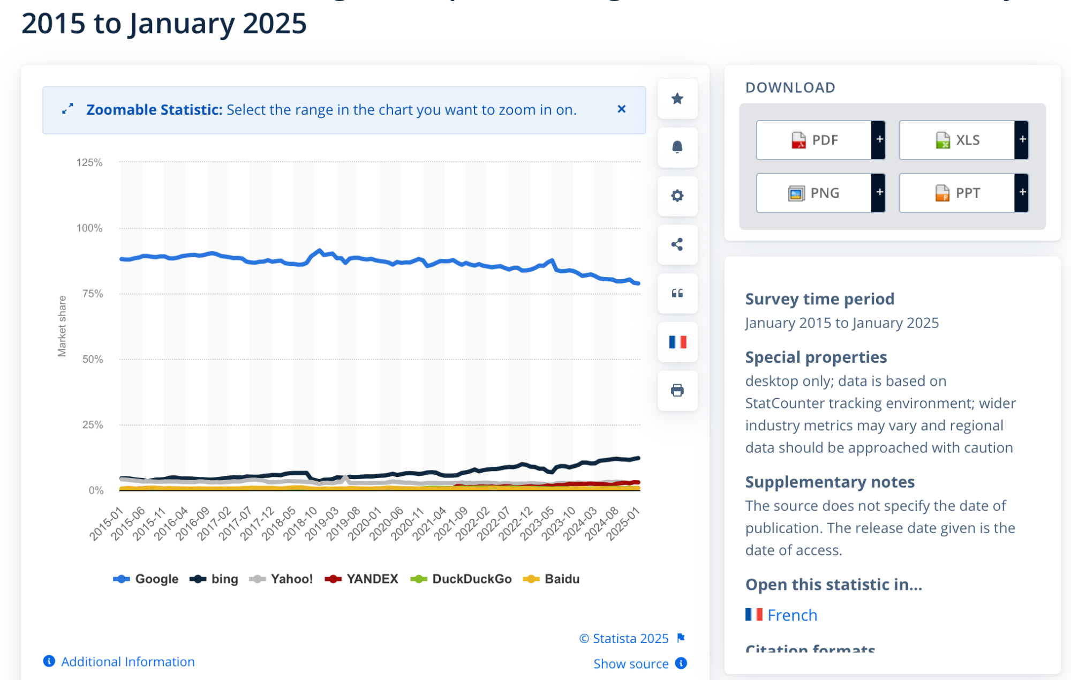Click the French flag icon button
1071x680 pixels.
pyautogui.click(x=677, y=342)
